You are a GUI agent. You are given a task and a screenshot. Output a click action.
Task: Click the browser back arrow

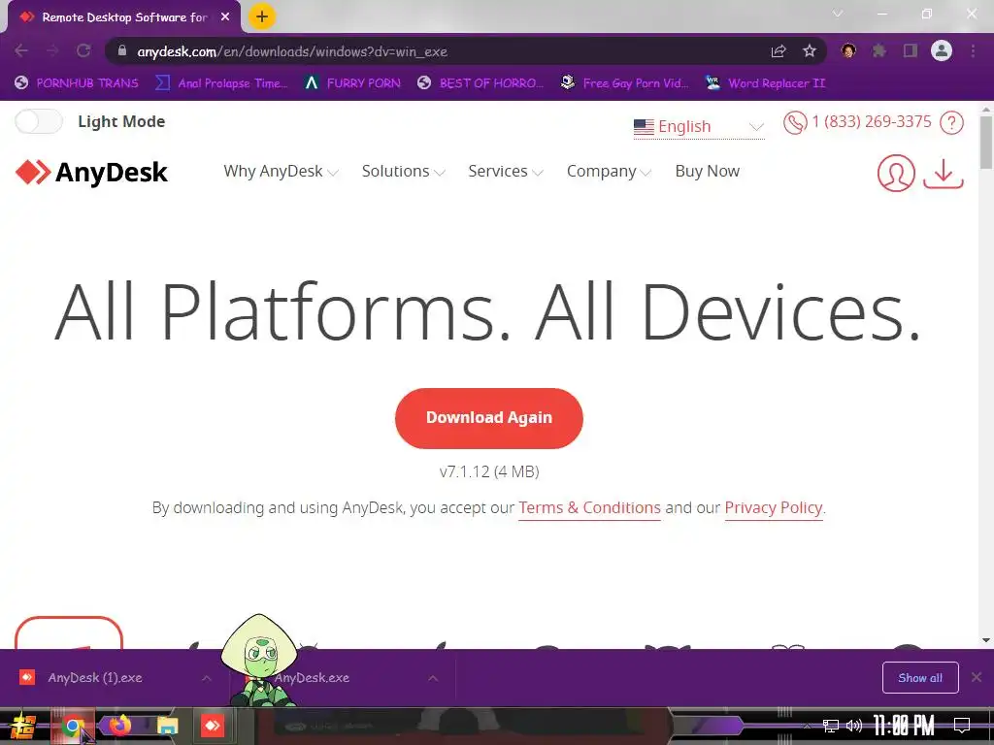[21, 50]
